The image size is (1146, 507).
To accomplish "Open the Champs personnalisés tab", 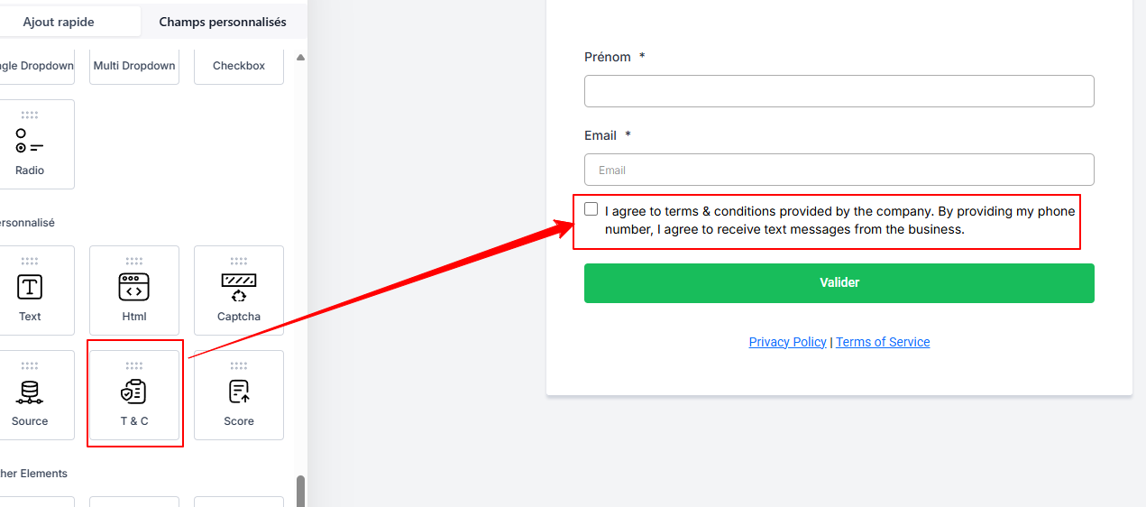I will 223,22.
